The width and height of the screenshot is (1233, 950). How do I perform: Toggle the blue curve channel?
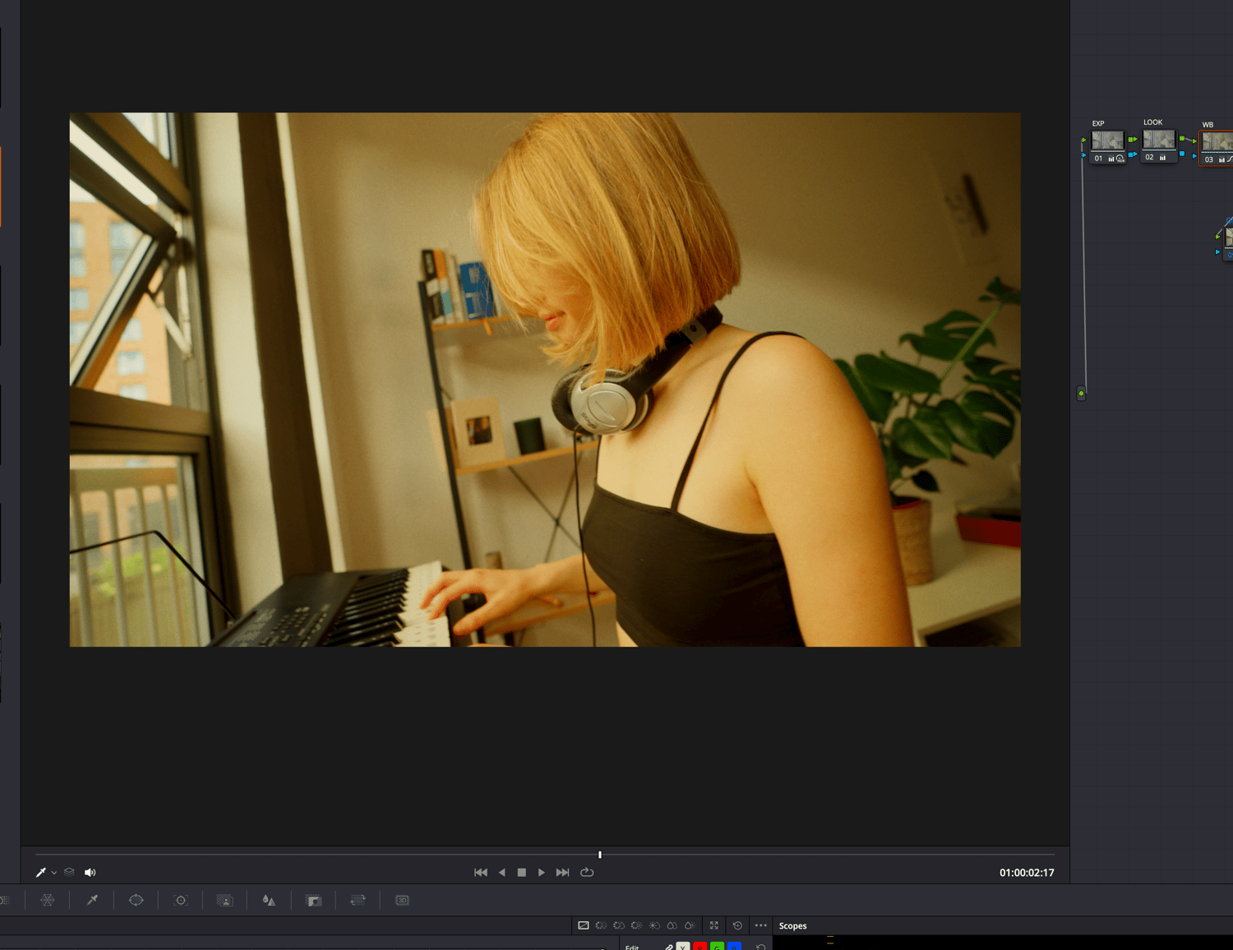pyautogui.click(x=734, y=947)
